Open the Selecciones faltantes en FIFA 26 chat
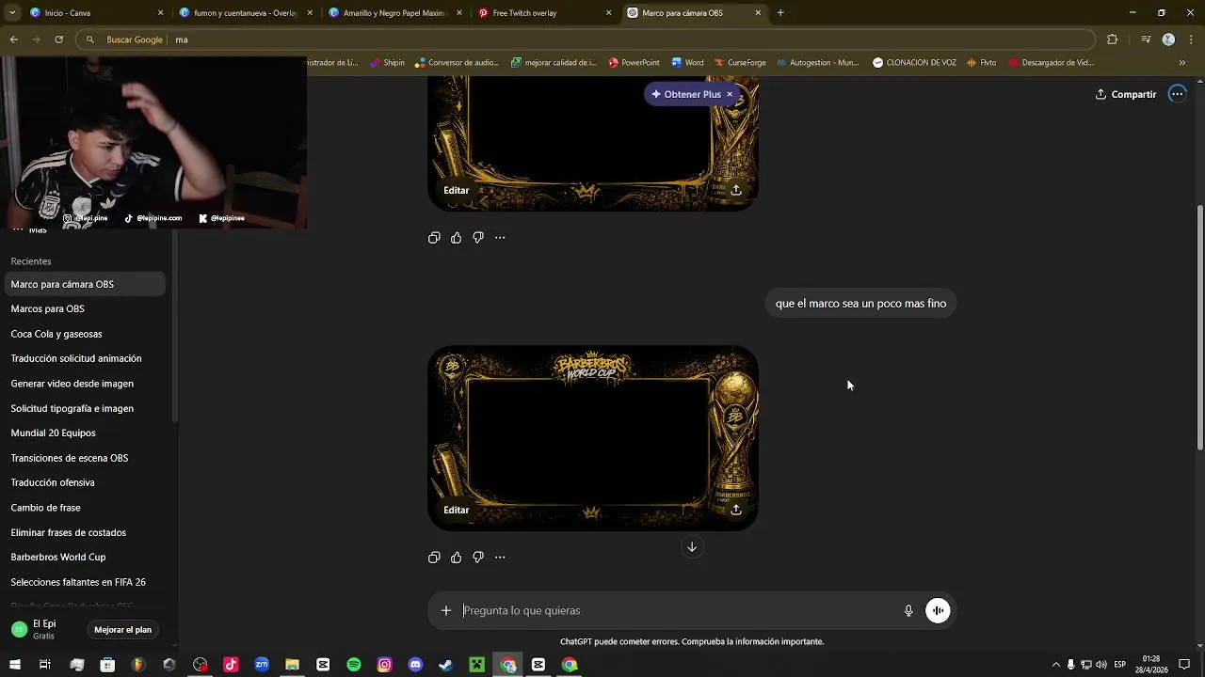 pyautogui.click(x=83, y=582)
